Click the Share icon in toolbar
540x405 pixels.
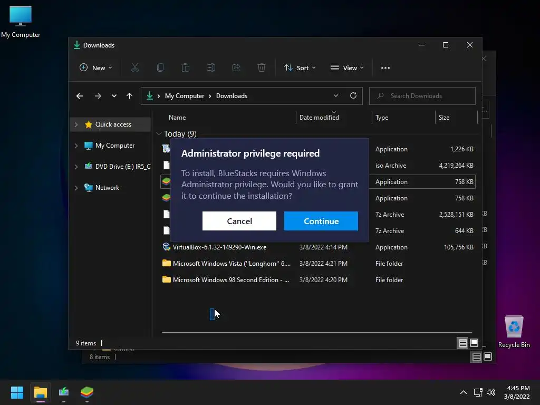pyautogui.click(x=236, y=68)
